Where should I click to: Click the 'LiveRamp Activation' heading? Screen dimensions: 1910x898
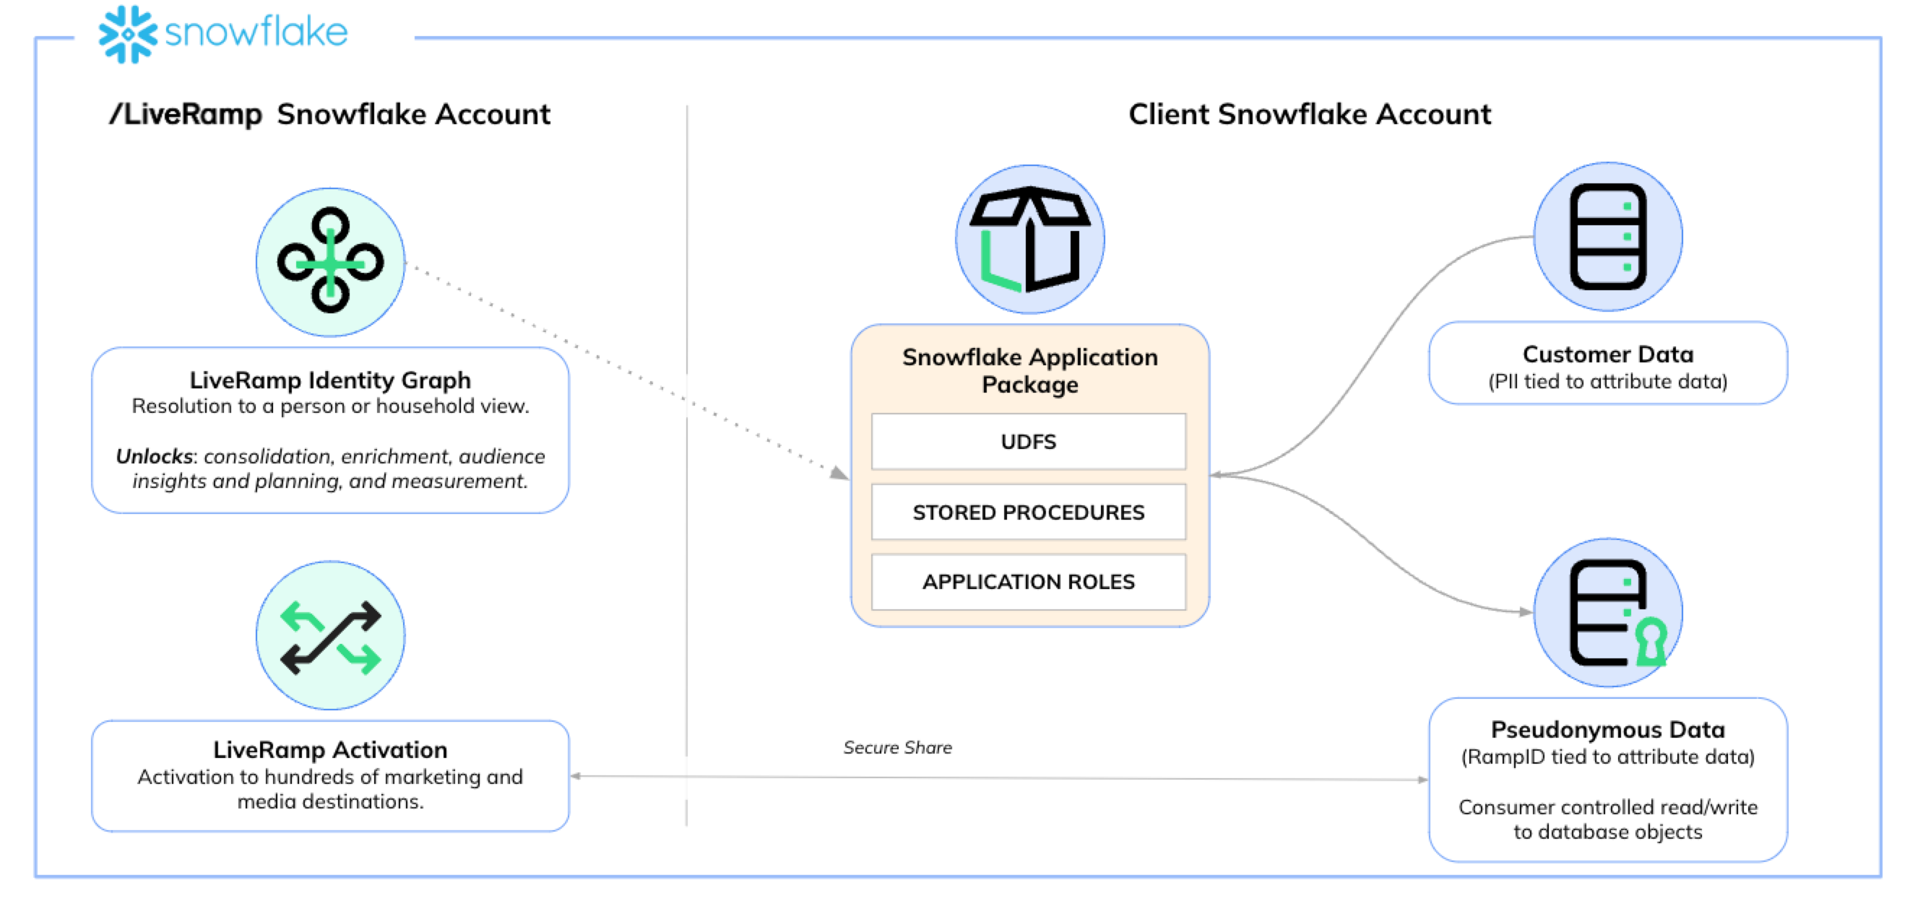pos(330,750)
